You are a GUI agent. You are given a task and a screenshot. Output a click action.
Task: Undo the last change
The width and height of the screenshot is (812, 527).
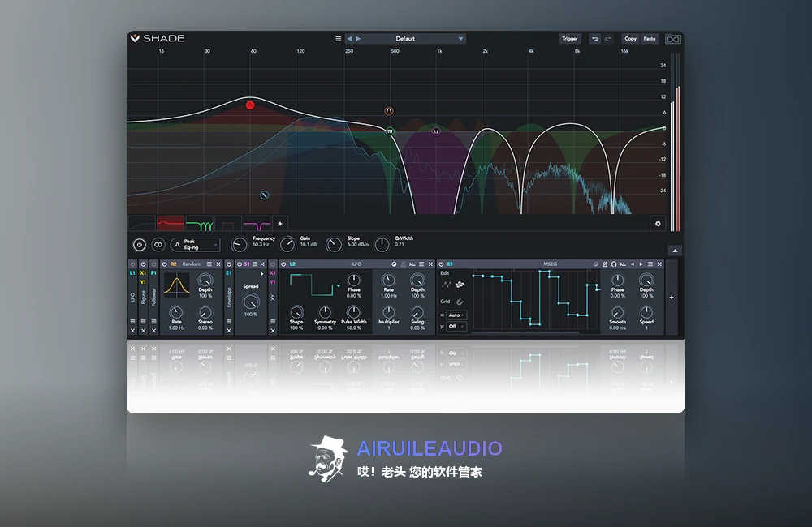click(x=595, y=39)
